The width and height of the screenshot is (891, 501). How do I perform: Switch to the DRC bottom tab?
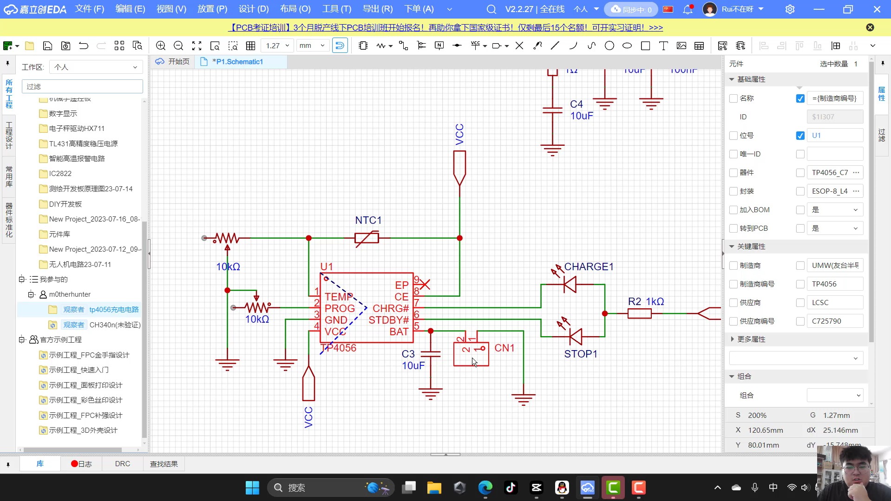[123, 464]
